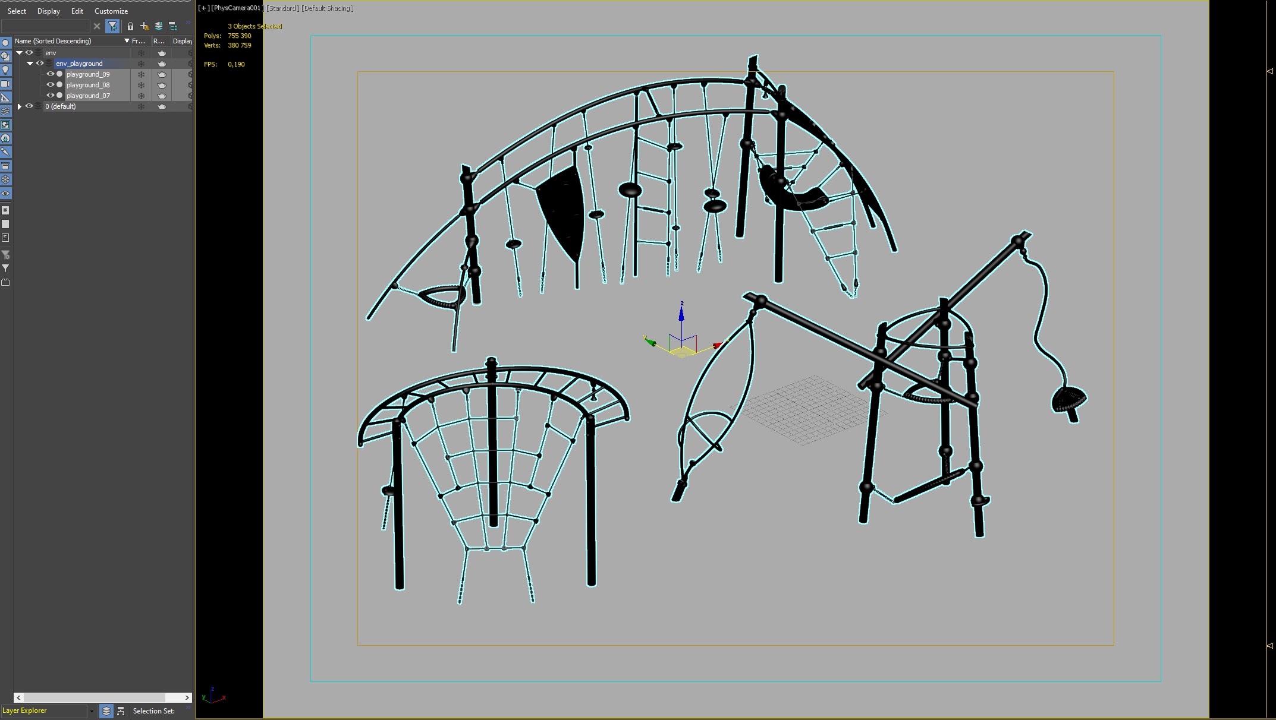Screen dimensions: 1276x720
Task: Toggle Display Containers box icon
Action: click(5, 166)
